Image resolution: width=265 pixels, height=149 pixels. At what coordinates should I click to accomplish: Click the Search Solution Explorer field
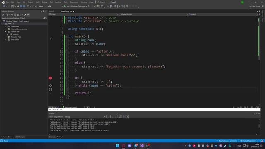click(x=22, y=18)
